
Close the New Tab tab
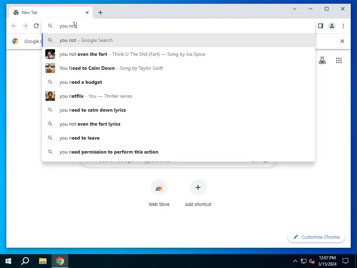(x=87, y=13)
